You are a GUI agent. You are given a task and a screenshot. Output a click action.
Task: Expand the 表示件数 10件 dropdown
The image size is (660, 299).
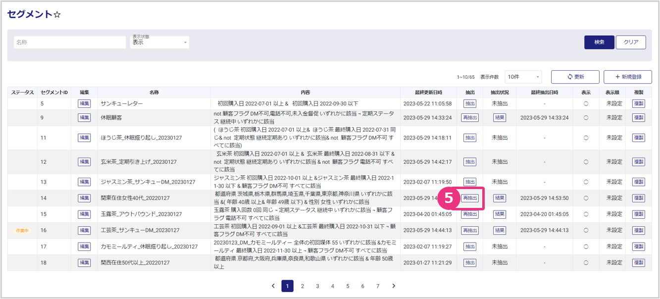(523, 77)
